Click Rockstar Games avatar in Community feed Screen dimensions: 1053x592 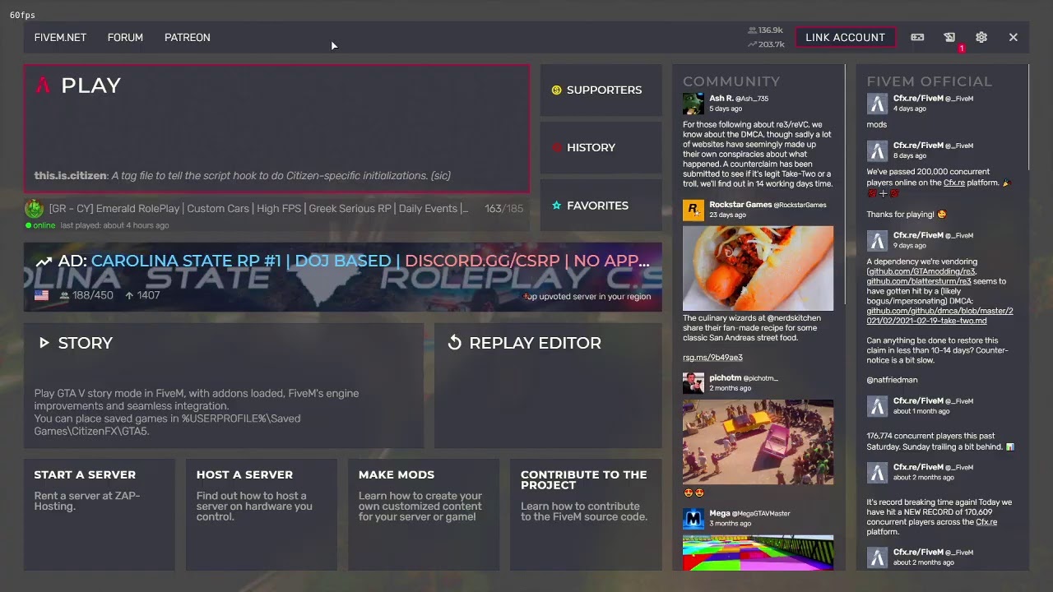pyautogui.click(x=693, y=210)
